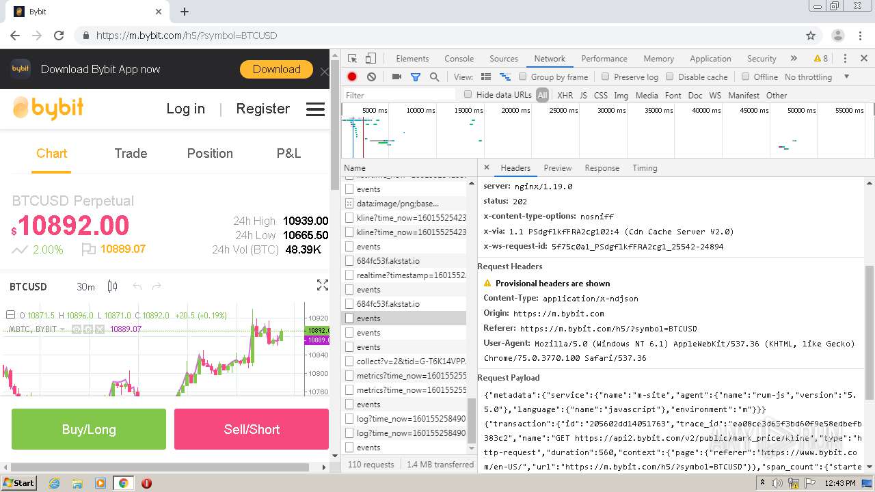Viewport: 875px width, 492px height.
Task: Open the Chrome profile avatar
Action: (x=837, y=36)
